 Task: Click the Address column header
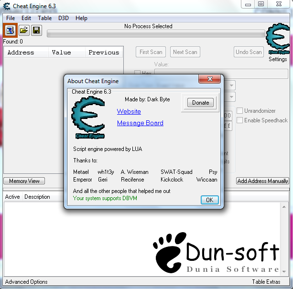[26, 52]
